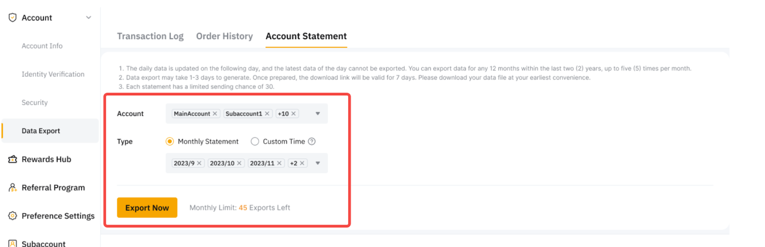Click the Custom Time help question icon
Image resolution: width=765 pixels, height=247 pixels.
[x=312, y=142]
